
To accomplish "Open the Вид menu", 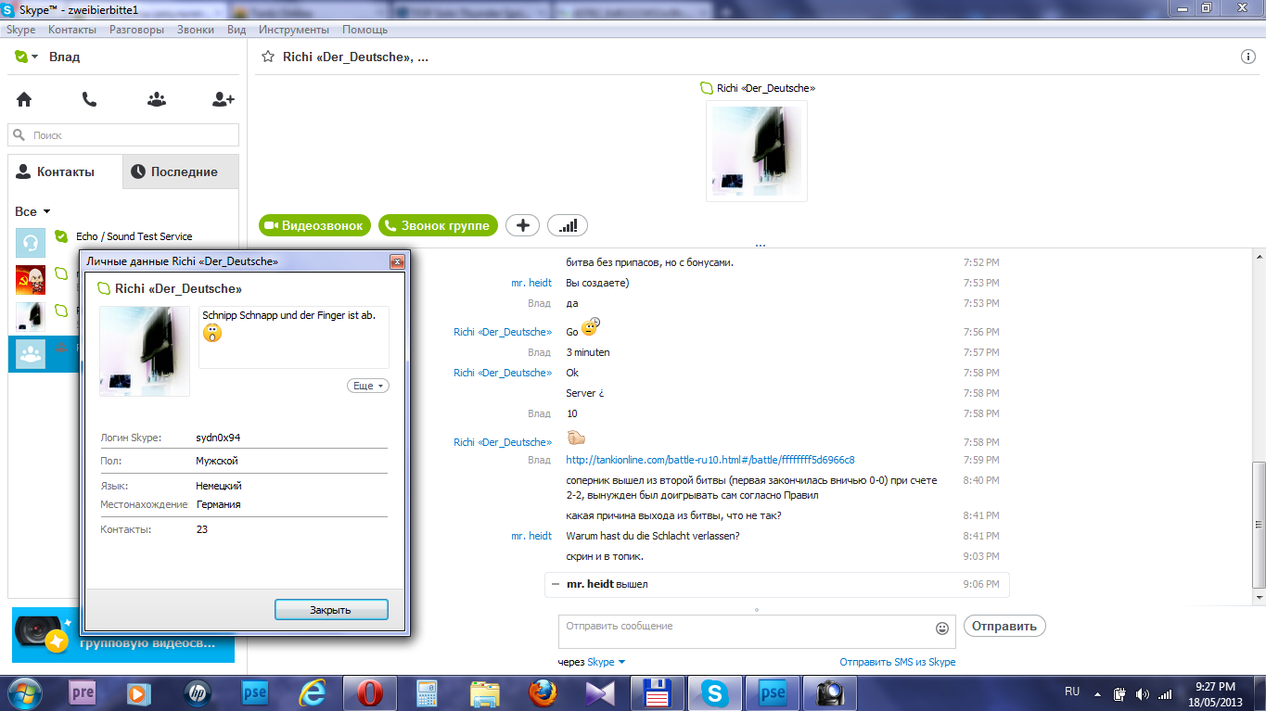I will pos(237,30).
